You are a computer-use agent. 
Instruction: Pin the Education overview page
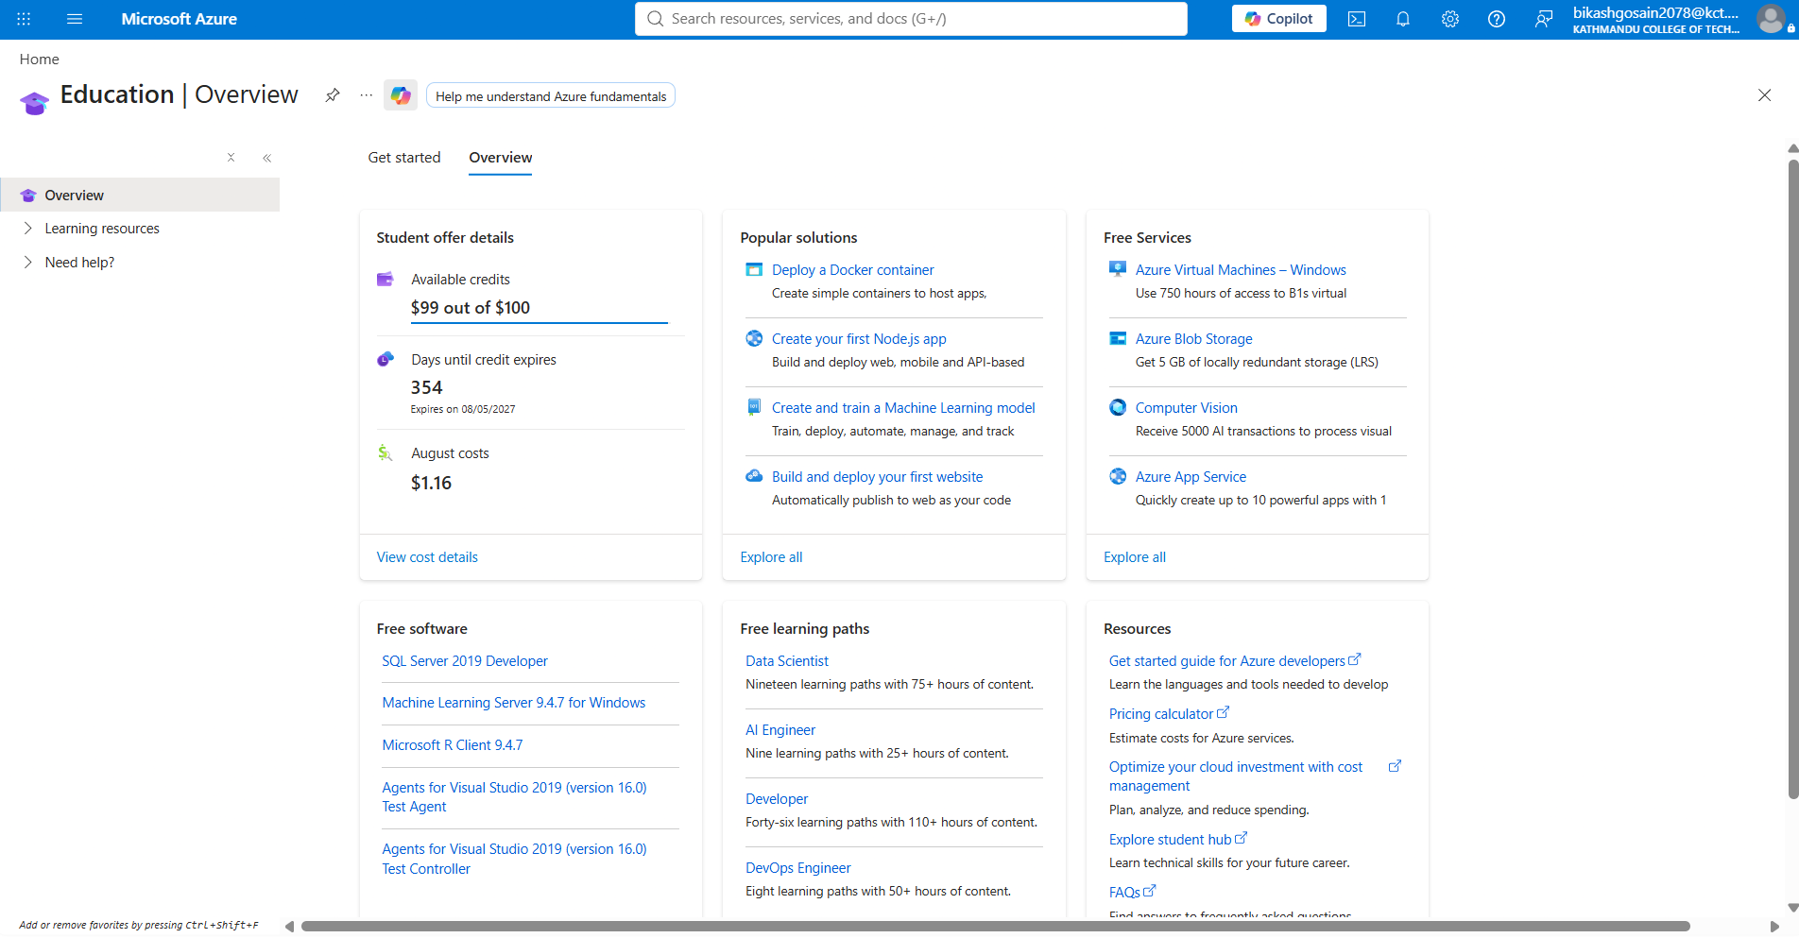(333, 95)
